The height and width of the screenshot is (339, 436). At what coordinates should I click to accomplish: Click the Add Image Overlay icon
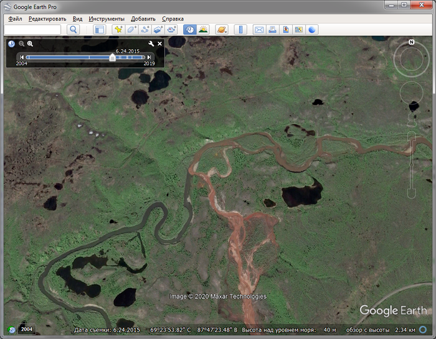coord(158,29)
